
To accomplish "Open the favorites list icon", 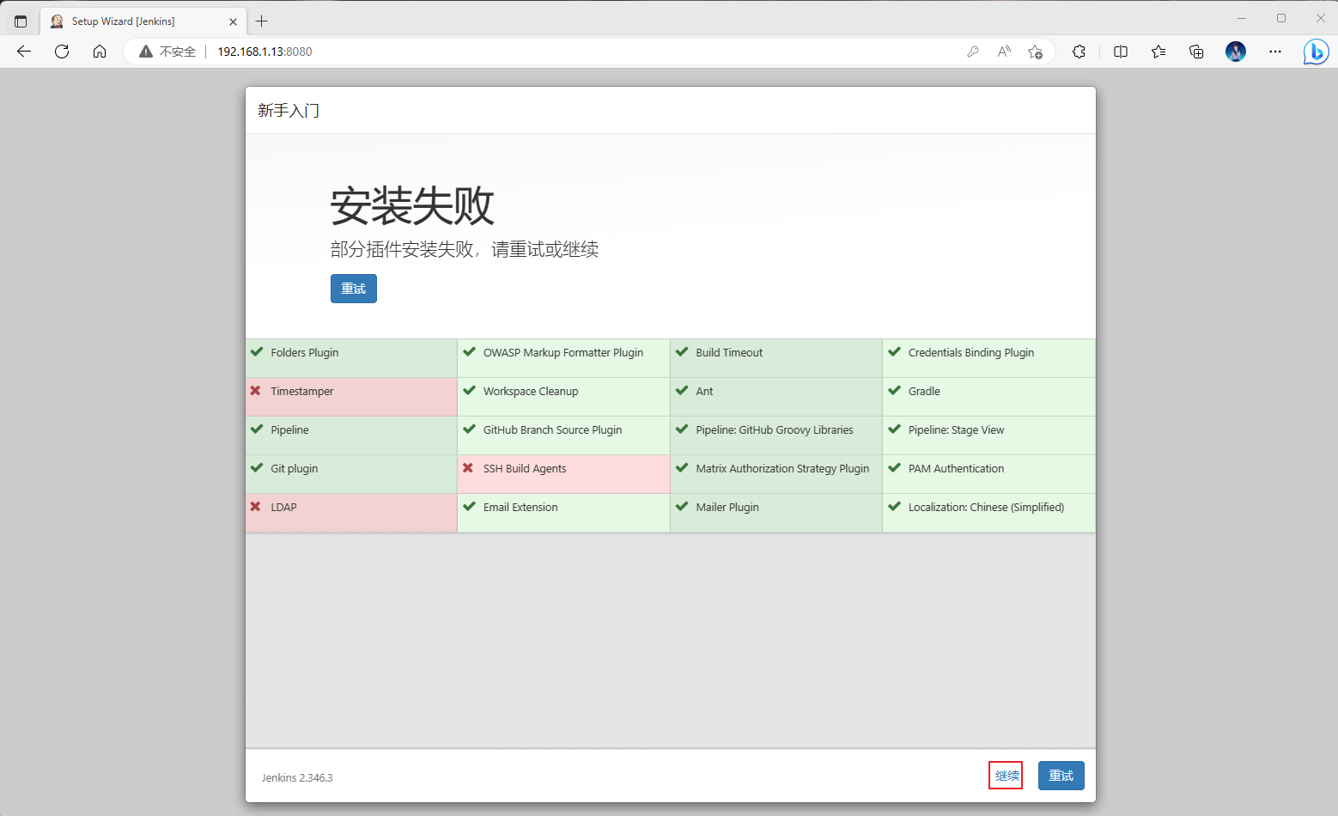I will tap(1159, 52).
